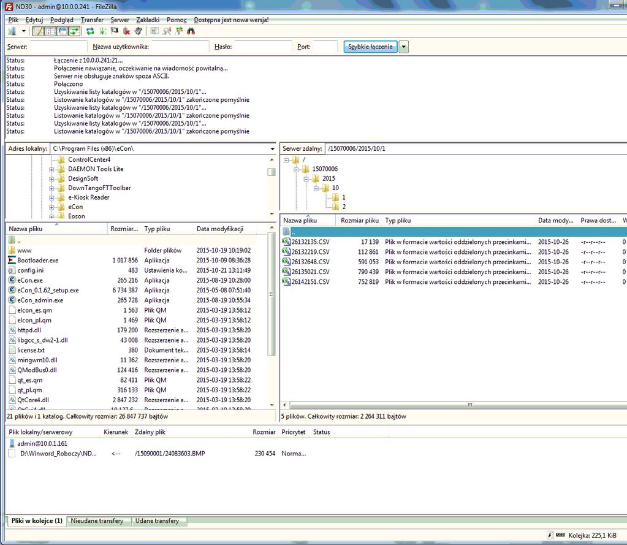Select the config.ini file icon

(12, 270)
